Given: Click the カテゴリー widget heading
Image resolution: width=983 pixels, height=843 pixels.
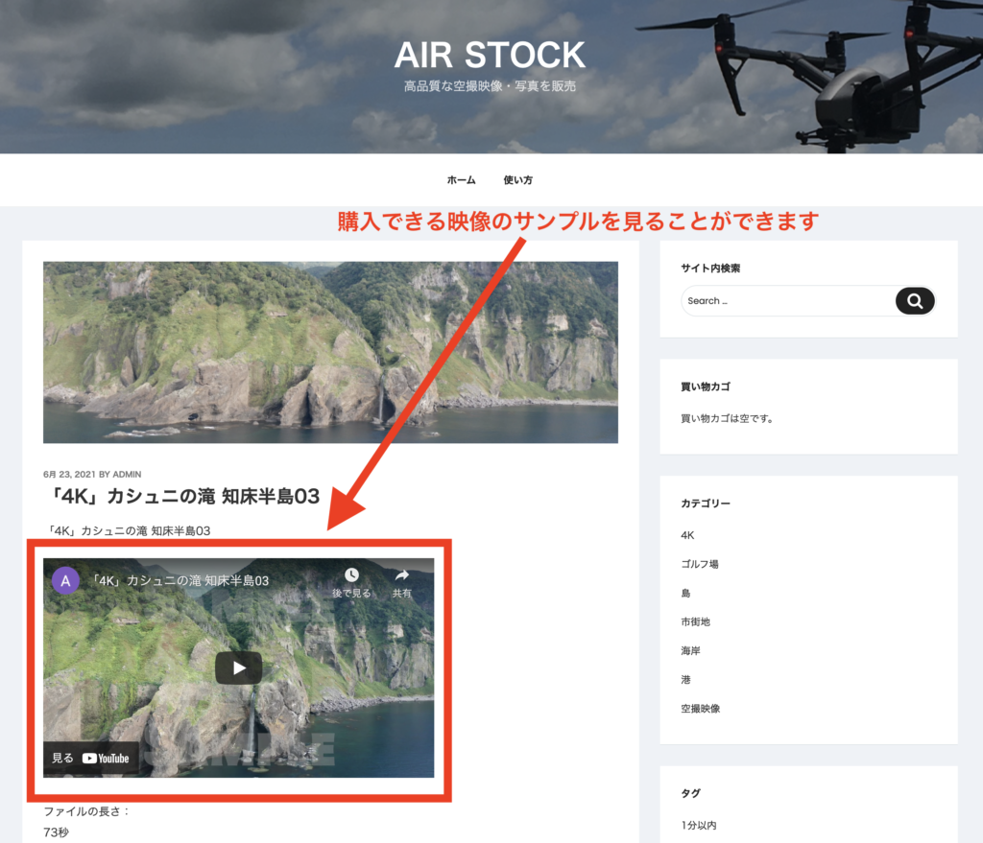Looking at the screenshot, I should (x=706, y=503).
